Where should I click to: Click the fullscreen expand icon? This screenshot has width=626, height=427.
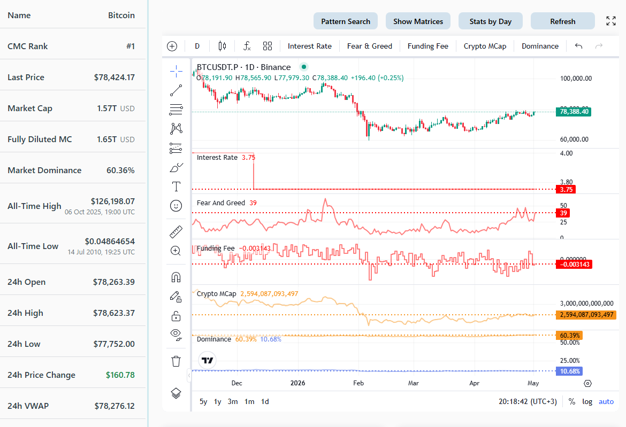coord(611,21)
